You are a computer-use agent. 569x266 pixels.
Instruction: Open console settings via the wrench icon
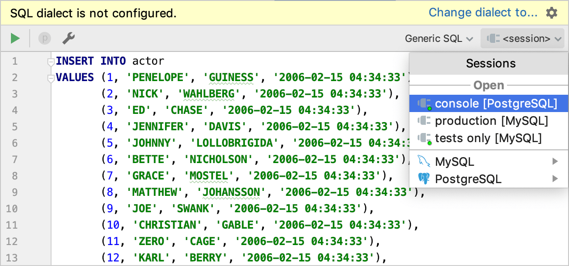click(x=68, y=38)
